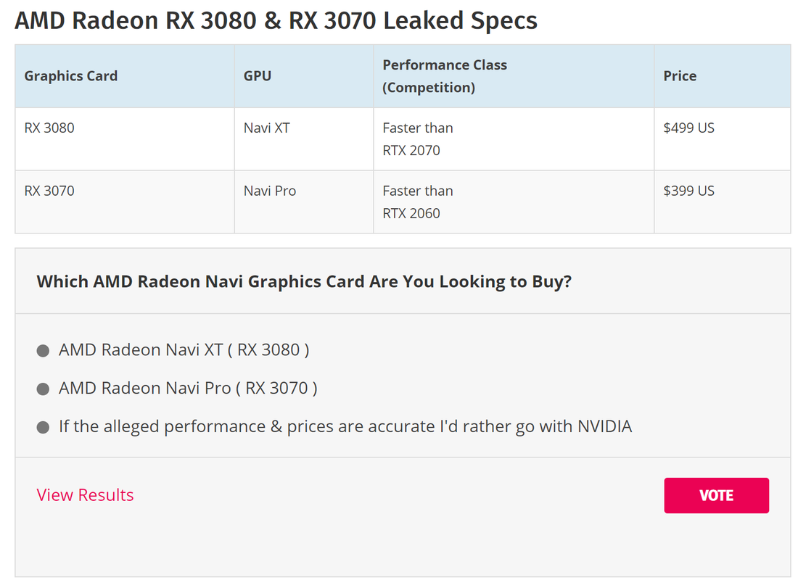Click the $399 US price cell
The width and height of the screenshot is (798, 580).
click(722, 202)
